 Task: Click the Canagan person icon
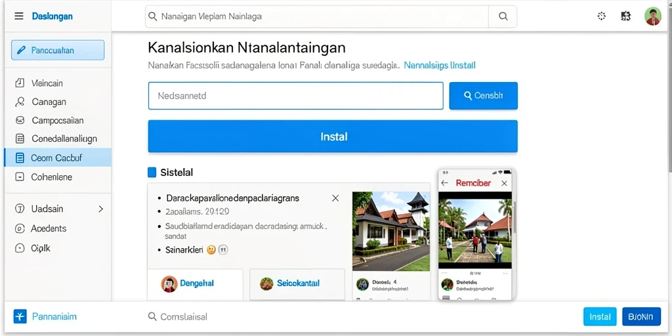(x=20, y=102)
